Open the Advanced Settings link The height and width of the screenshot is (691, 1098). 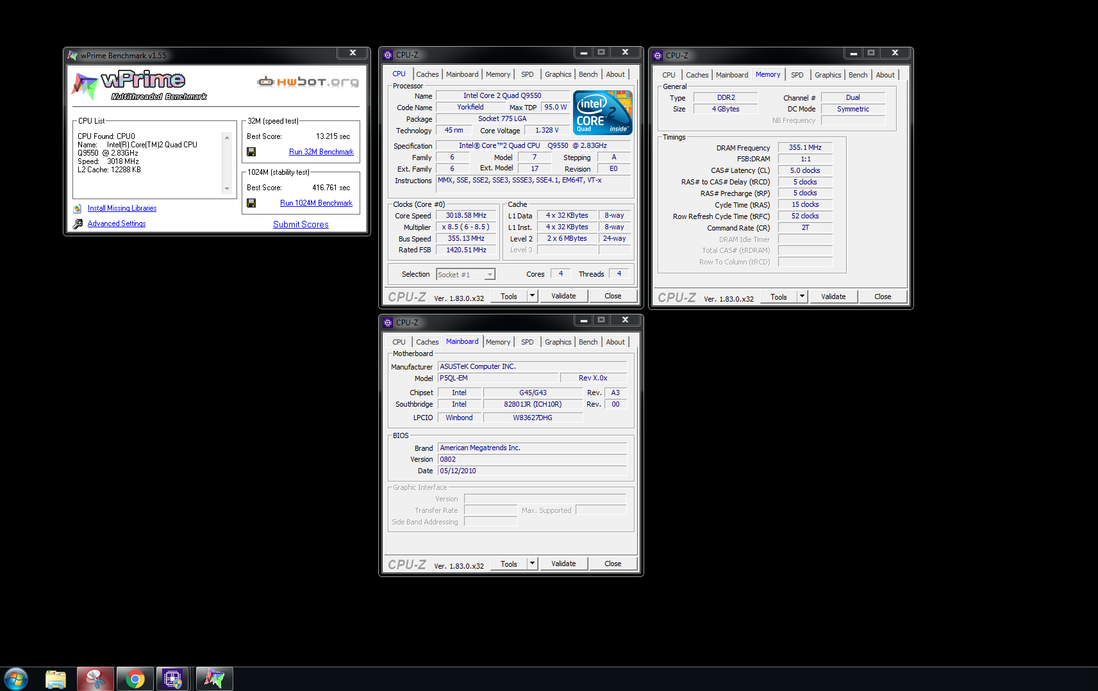pyautogui.click(x=117, y=224)
